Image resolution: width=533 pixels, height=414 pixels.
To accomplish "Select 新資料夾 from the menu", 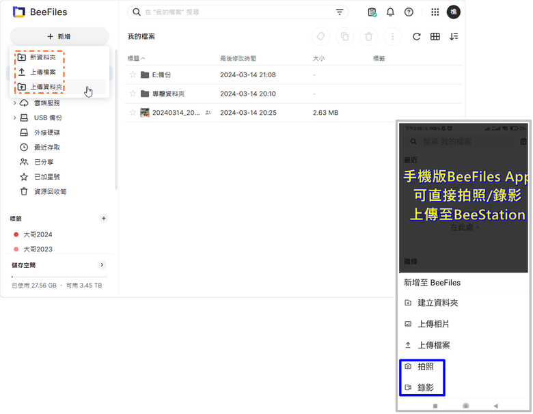I will coord(42,57).
